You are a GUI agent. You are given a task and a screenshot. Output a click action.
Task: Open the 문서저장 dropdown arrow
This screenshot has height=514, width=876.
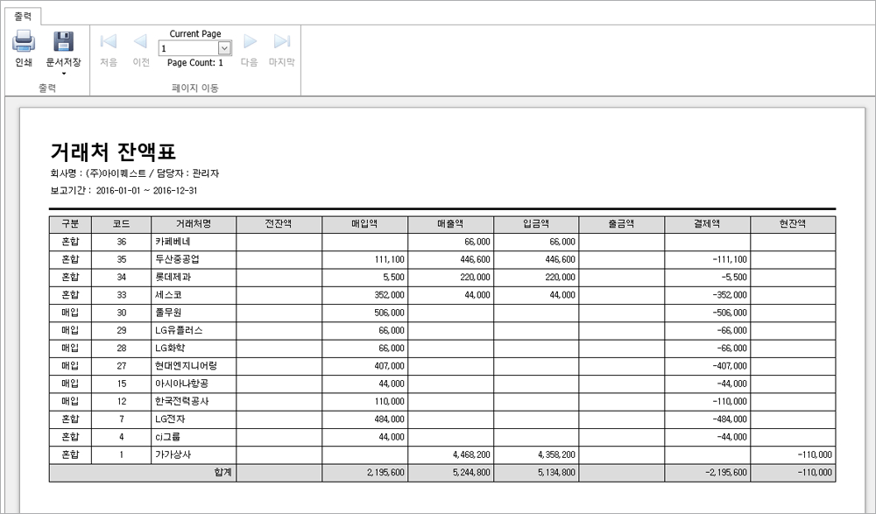pyautogui.click(x=63, y=74)
